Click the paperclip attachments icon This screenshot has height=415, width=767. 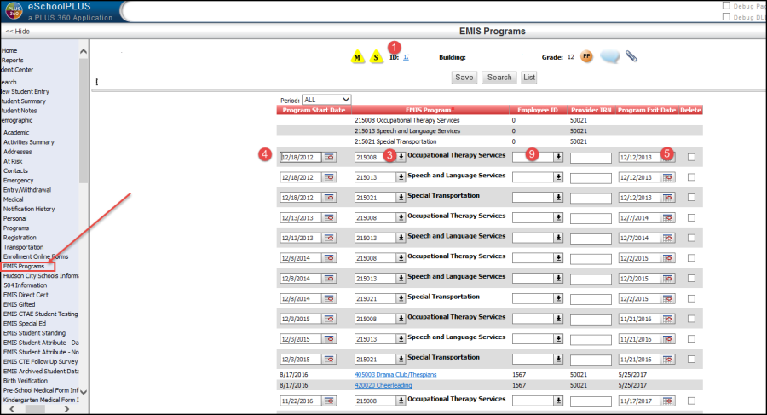click(x=631, y=56)
